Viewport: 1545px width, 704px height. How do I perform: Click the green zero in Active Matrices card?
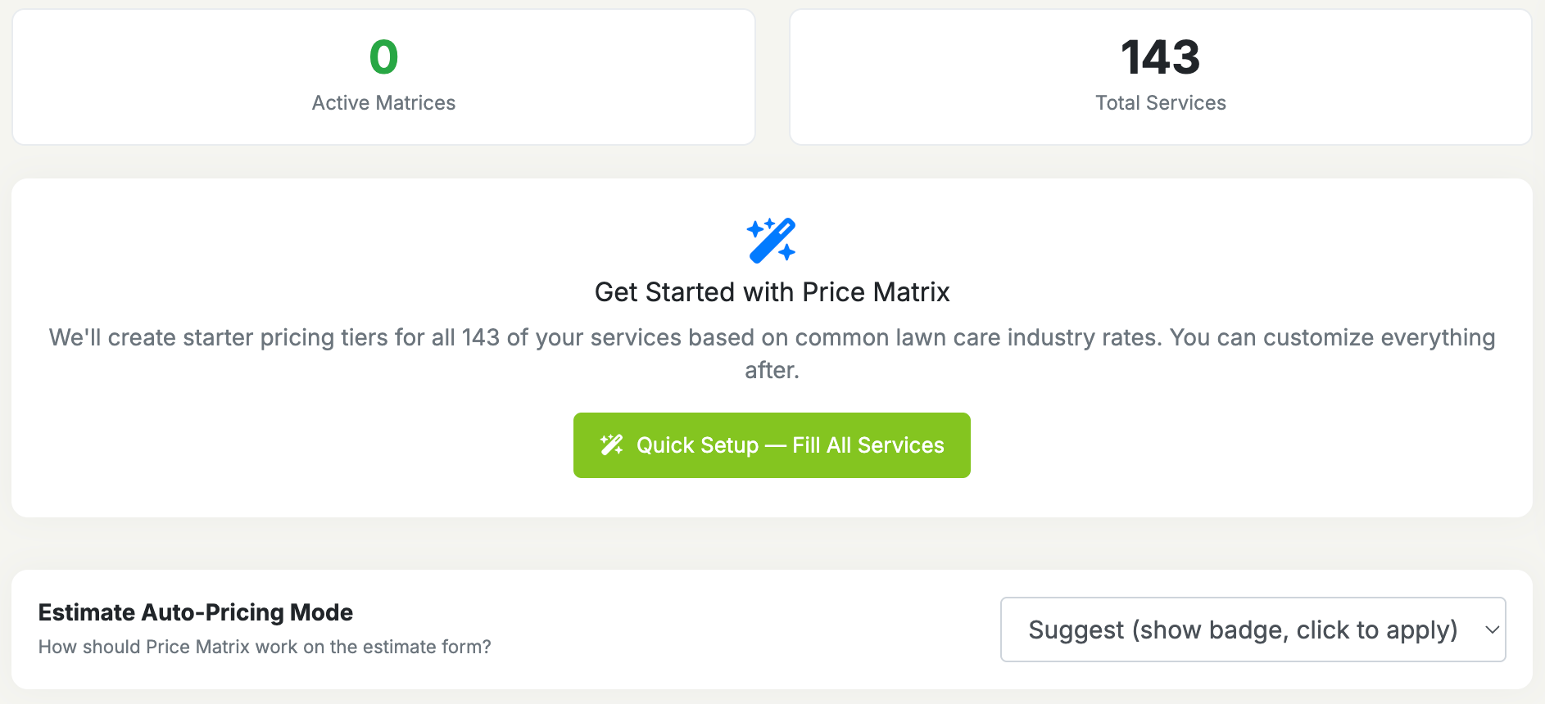tap(383, 57)
